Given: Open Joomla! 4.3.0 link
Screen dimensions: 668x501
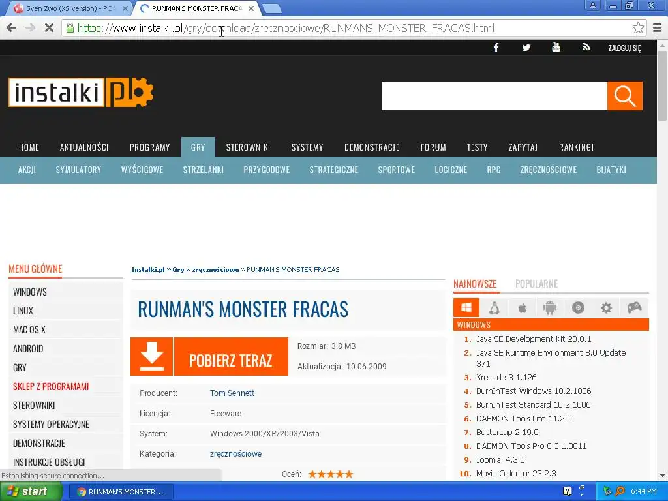Looking at the screenshot, I should [x=500, y=460].
